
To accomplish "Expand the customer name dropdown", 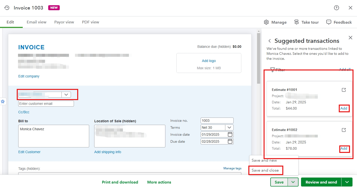I will coord(66,95).
